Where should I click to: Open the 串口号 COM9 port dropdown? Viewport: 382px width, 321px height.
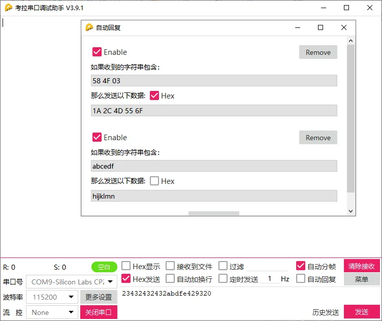click(72, 282)
